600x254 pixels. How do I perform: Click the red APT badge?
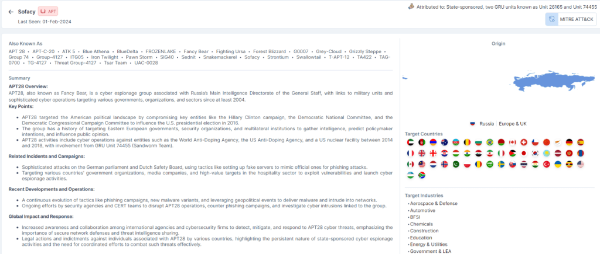click(x=47, y=11)
